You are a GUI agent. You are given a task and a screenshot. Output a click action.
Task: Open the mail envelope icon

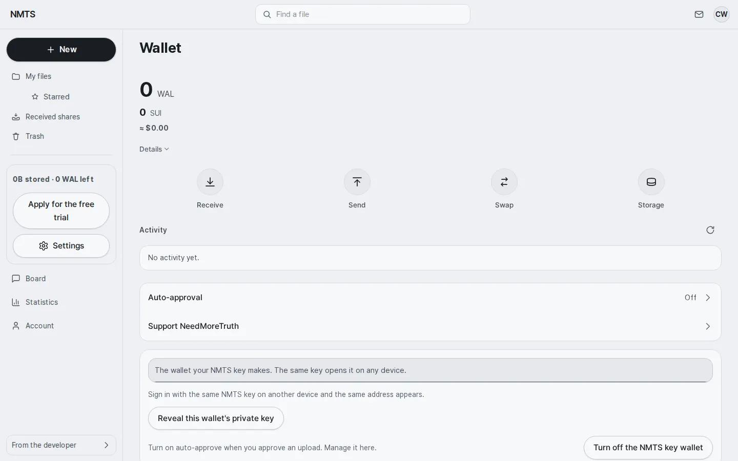tap(699, 14)
